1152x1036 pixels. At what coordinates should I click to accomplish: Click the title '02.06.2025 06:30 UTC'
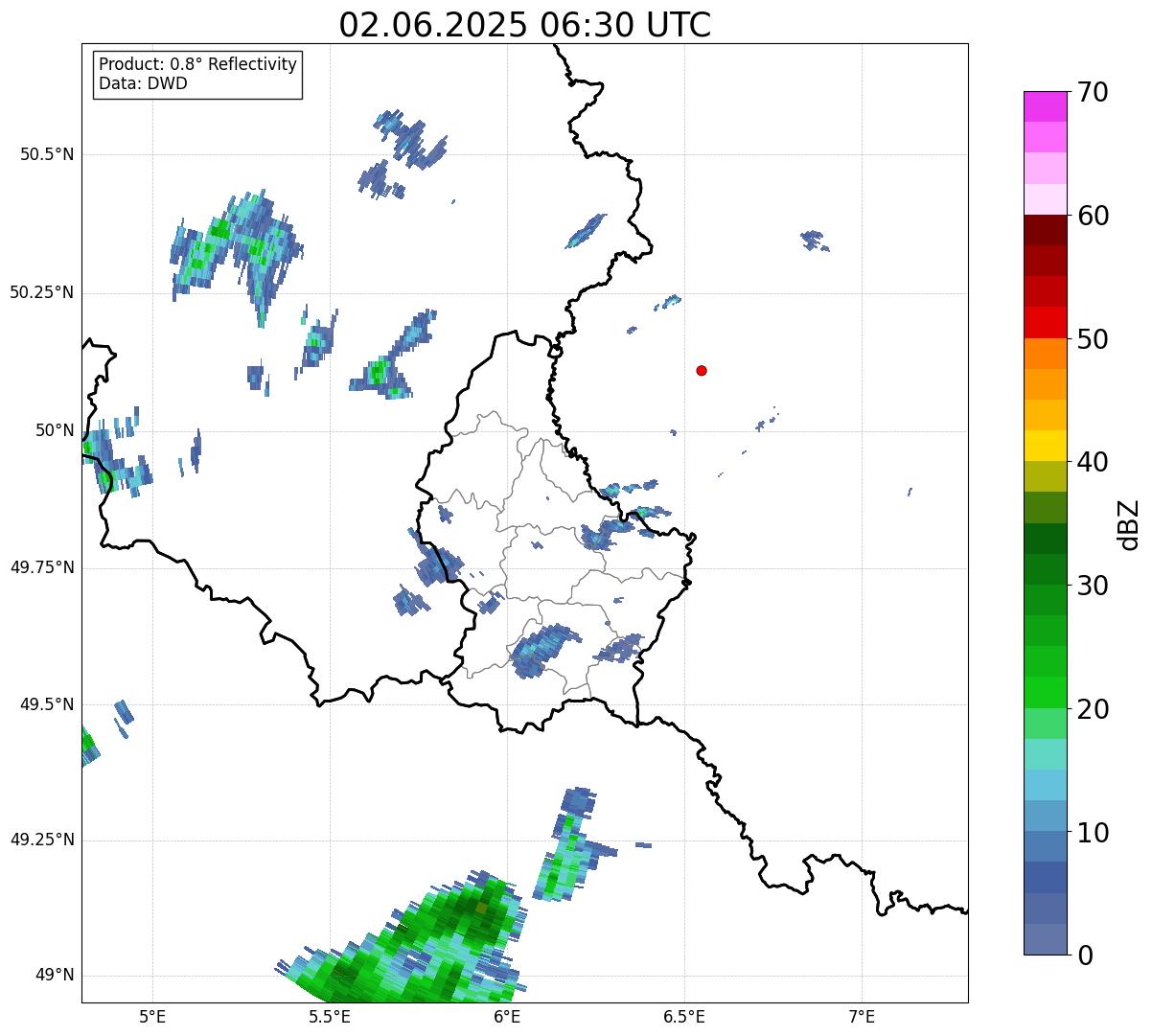click(525, 25)
